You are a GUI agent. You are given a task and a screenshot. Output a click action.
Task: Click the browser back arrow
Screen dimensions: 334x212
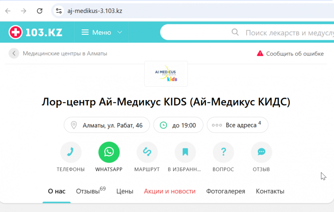[x=8, y=11]
